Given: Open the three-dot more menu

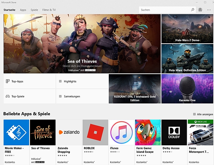Looking at the screenshot, I should click(x=209, y=10).
